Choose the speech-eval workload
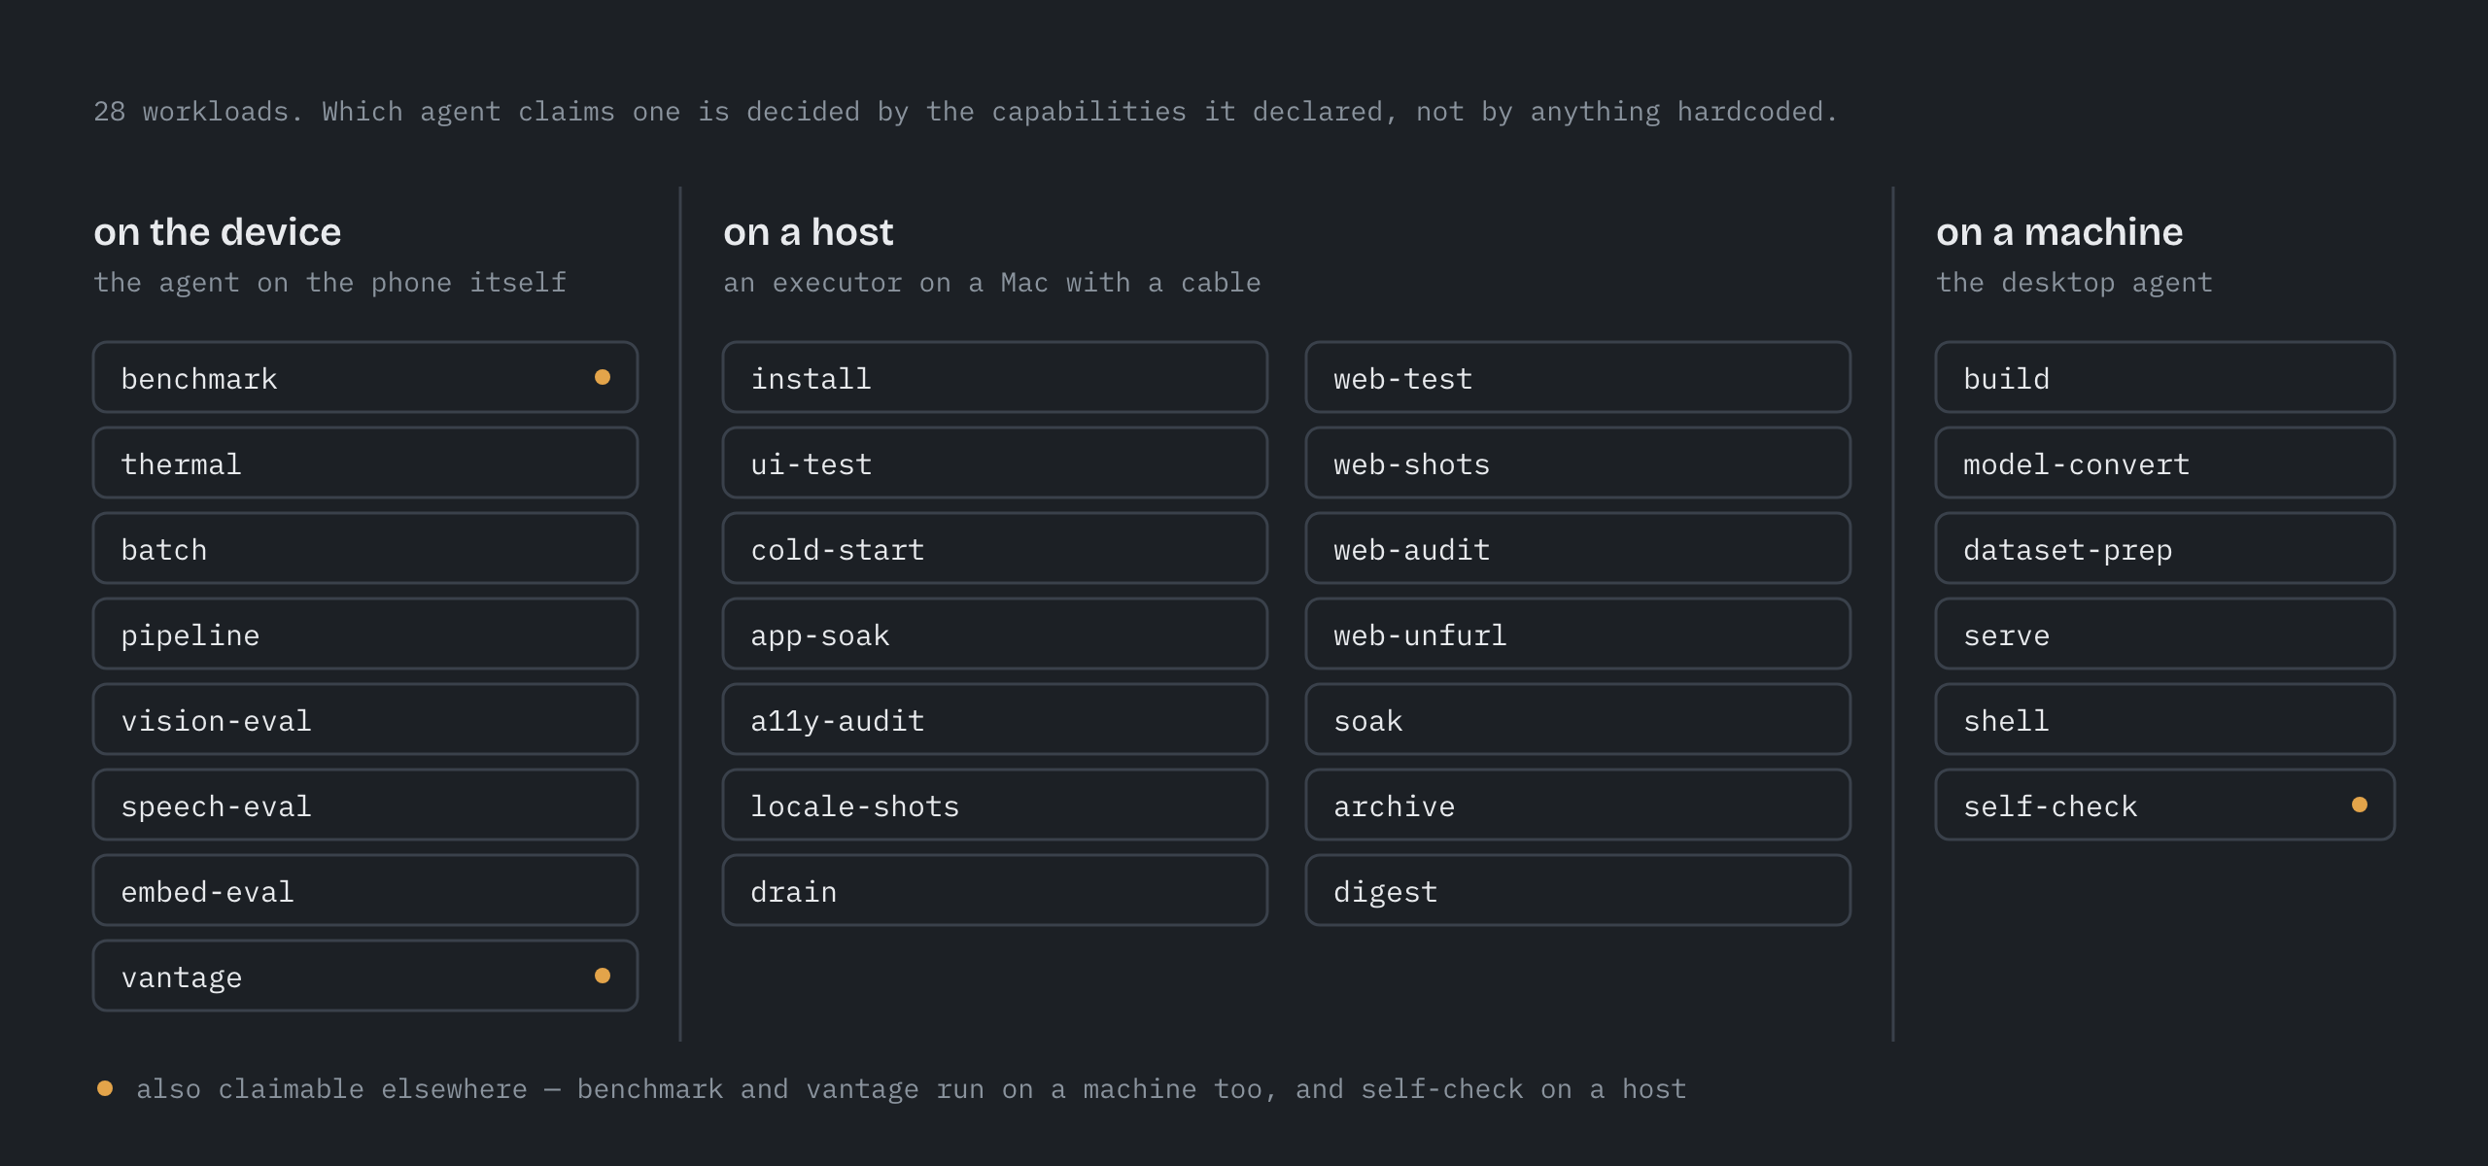 365,805
